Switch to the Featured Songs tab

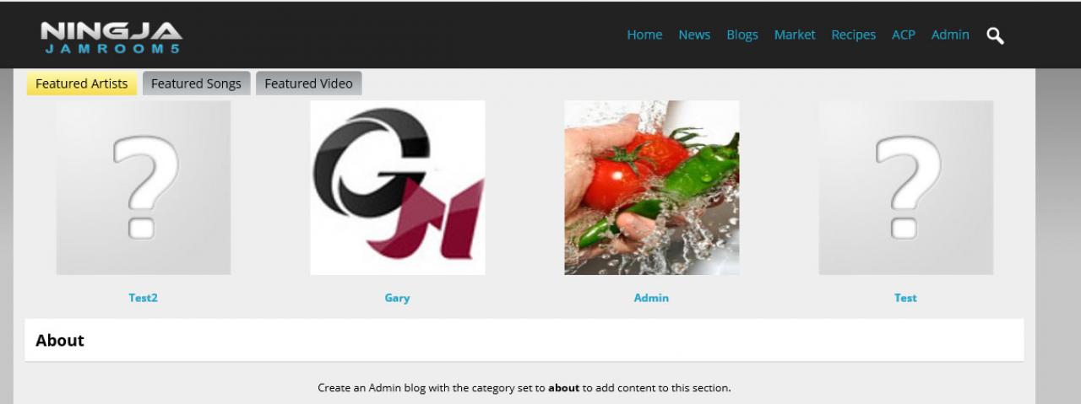tap(196, 83)
